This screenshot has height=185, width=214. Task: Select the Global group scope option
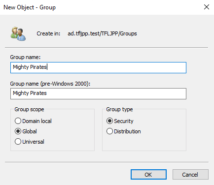pyautogui.click(x=18, y=131)
